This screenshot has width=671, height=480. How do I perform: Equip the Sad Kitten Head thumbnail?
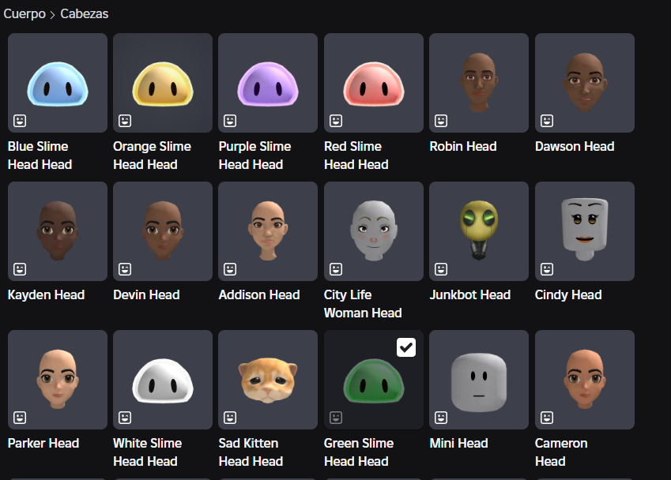pyautogui.click(x=268, y=380)
